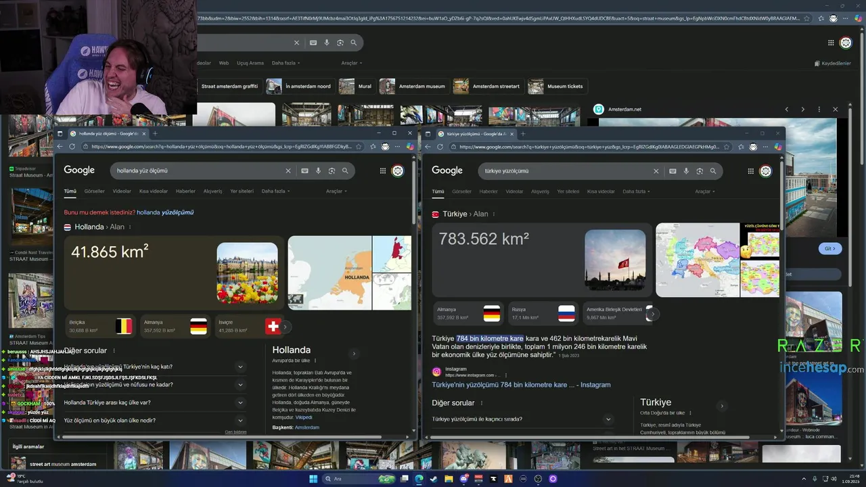Select the Belçika comparison card
This screenshot has height=487, width=866.
pyautogui.click(x=100, y=327)
